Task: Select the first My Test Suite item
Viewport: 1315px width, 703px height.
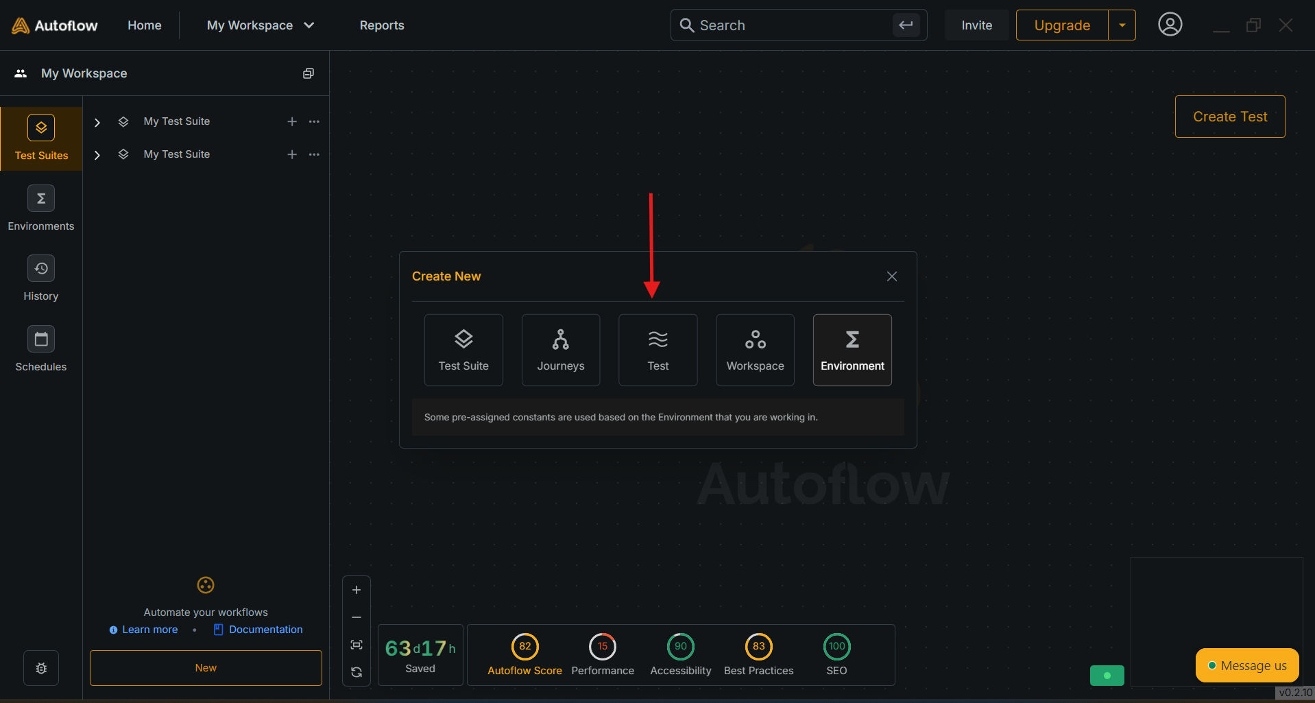Action: click(177, 121)
